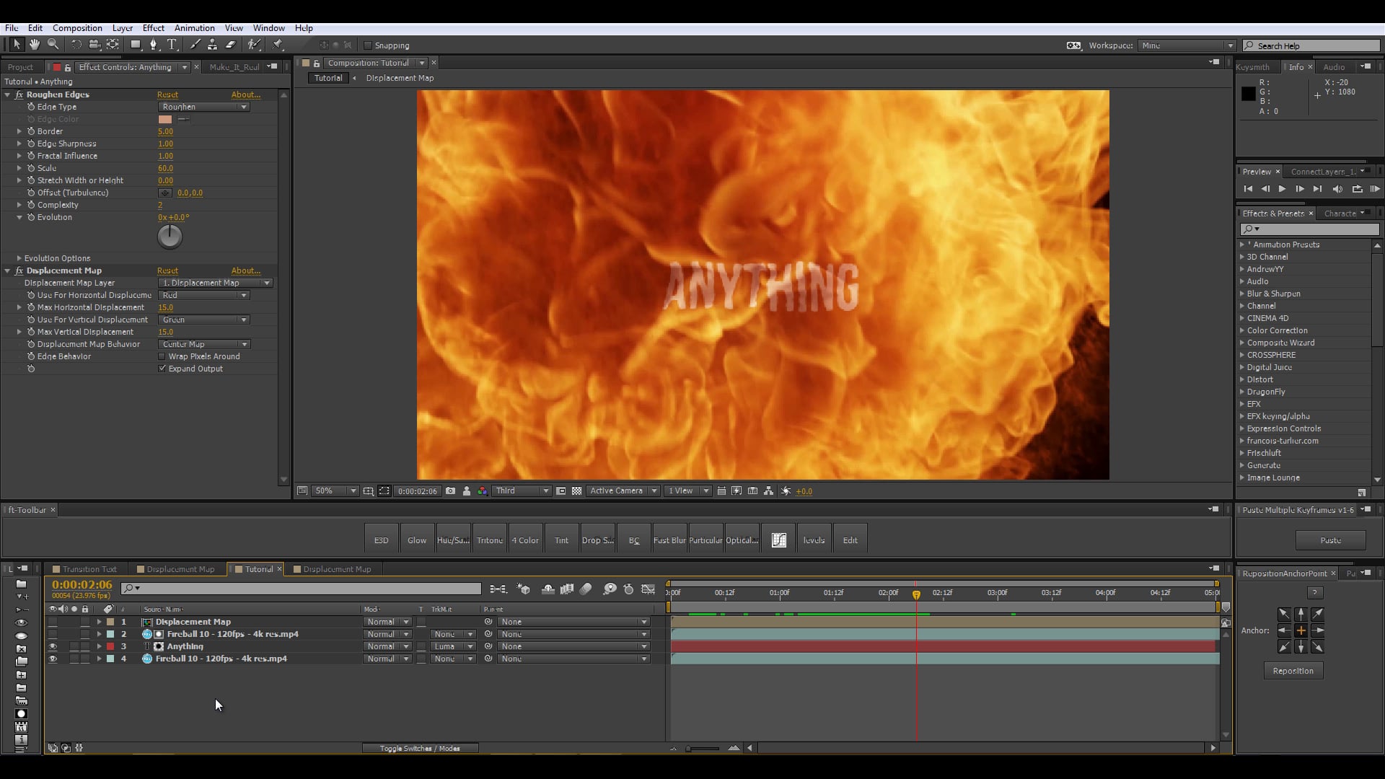The height and width of the screenshot is (779, 1385).
Task: Pick the Horizontal Type tool
Action: 172,45
